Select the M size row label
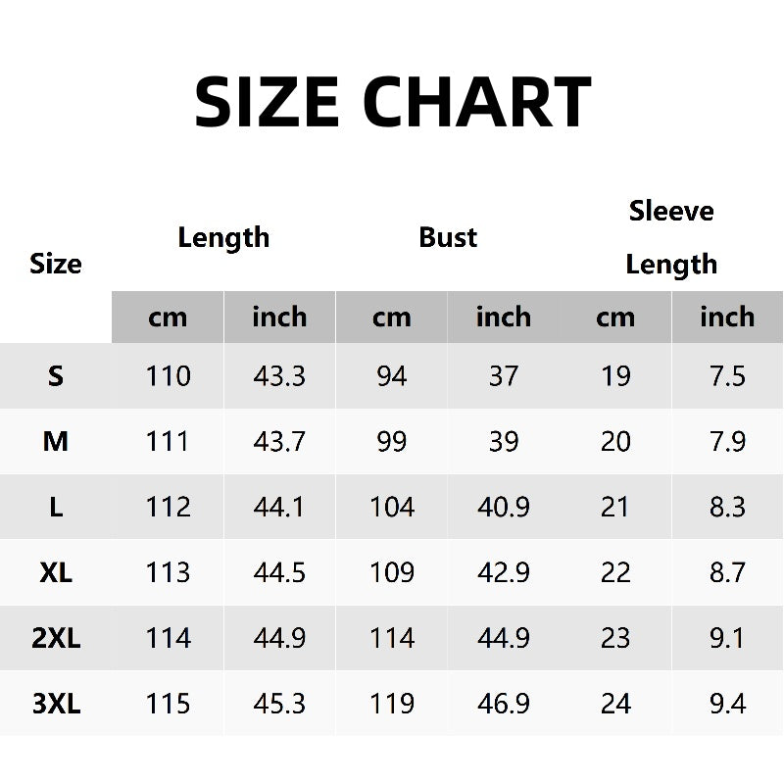The width and height of the screenshot is (784, 784). click(56, 441)
